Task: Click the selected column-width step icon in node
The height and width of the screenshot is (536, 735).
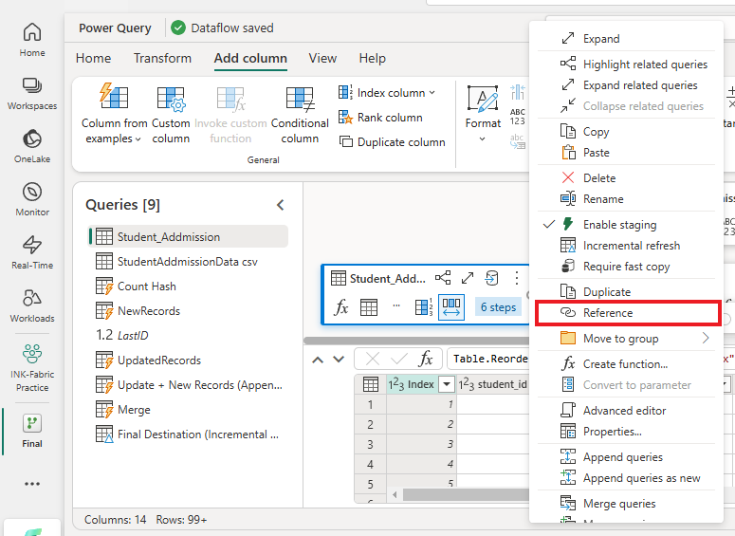Action: (450, 307)
